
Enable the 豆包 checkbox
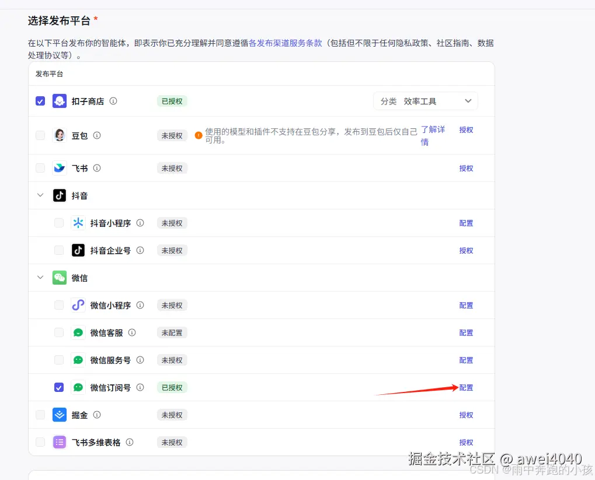coord(40,135)
